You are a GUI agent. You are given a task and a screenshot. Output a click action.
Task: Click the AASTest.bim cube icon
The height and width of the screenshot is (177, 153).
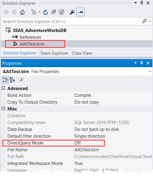[x=15, y=44]
